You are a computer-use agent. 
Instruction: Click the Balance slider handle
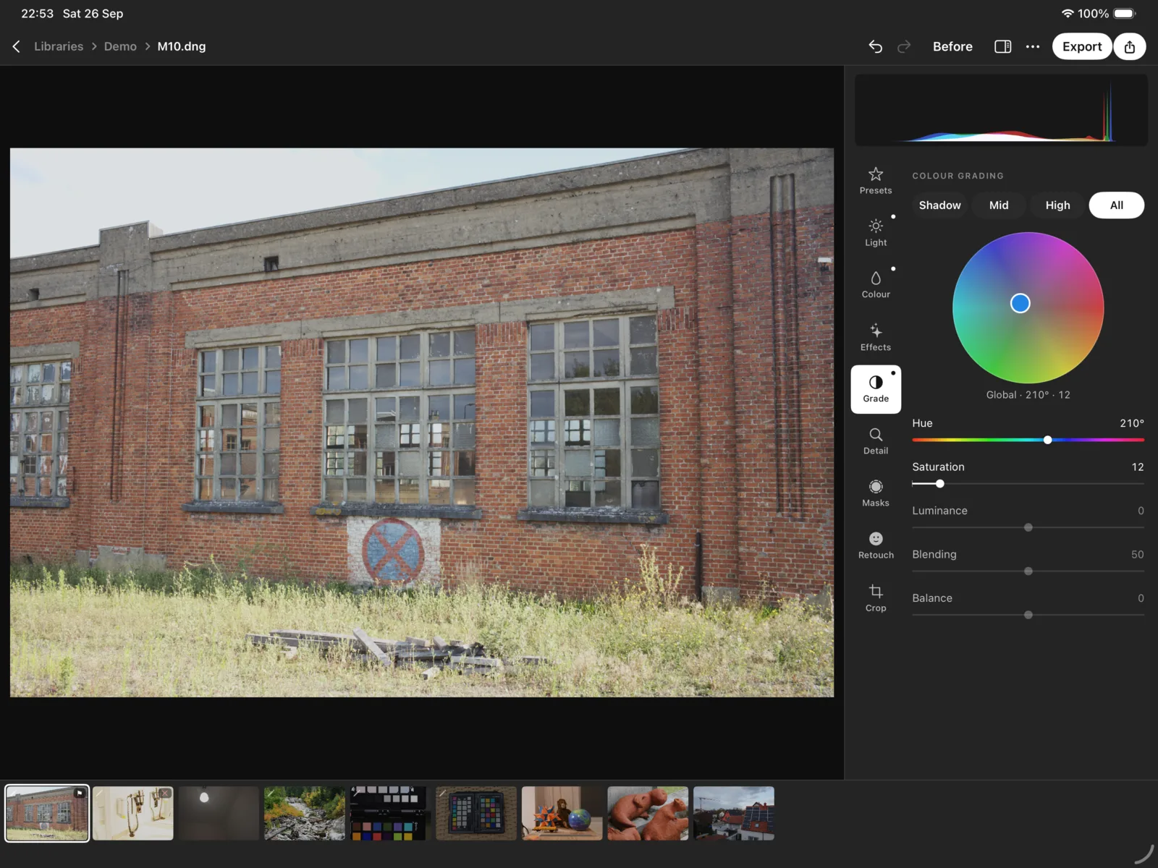click(1028, 615)
